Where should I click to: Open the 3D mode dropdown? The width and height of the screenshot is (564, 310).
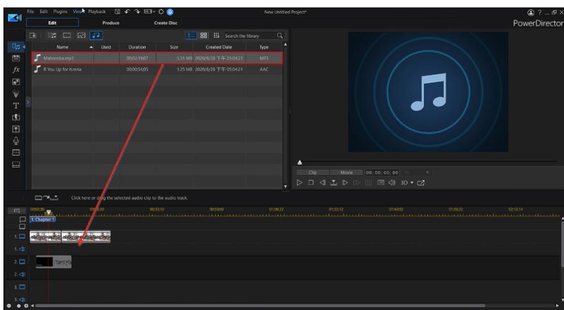coord(407,182)
